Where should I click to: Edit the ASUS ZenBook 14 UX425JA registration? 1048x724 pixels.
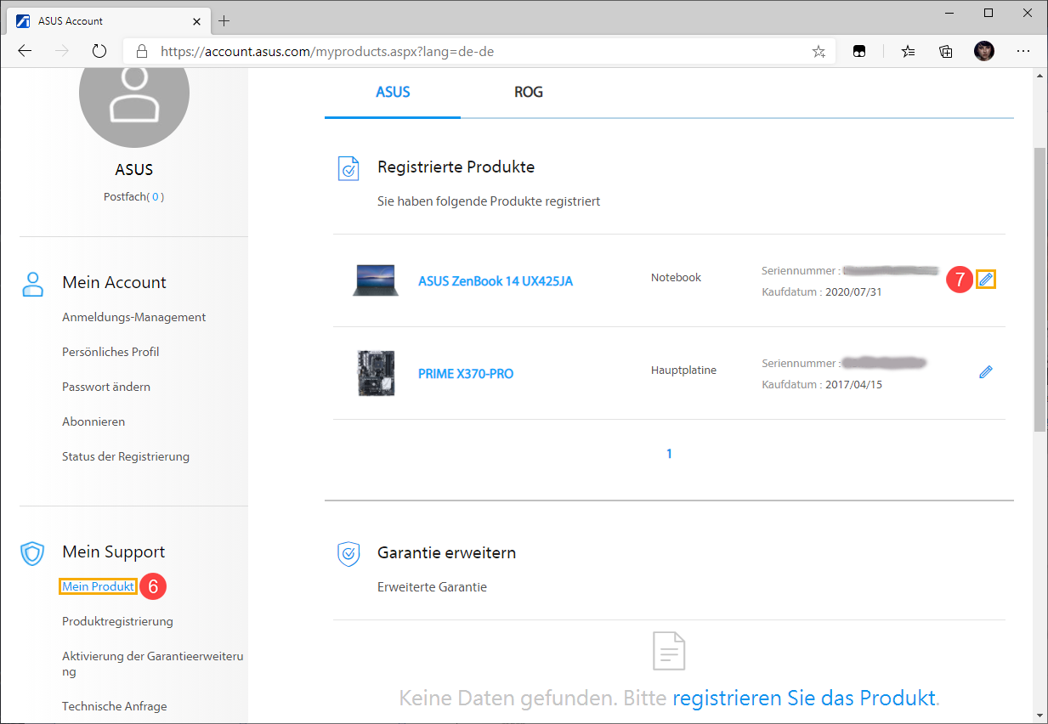click(986, 279)
